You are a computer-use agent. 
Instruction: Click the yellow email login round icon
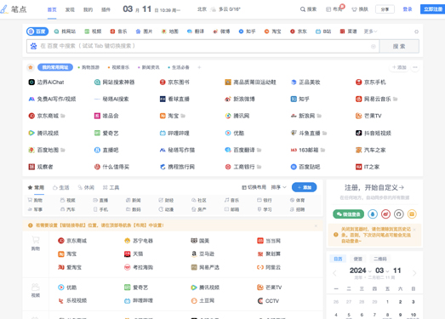[x=412, y=214]
